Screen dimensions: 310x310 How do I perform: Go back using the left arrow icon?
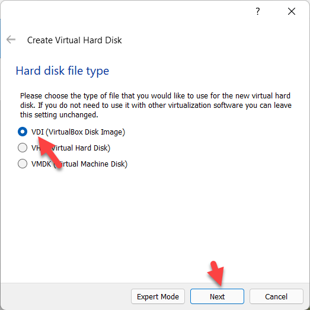(x=11, y=40)
